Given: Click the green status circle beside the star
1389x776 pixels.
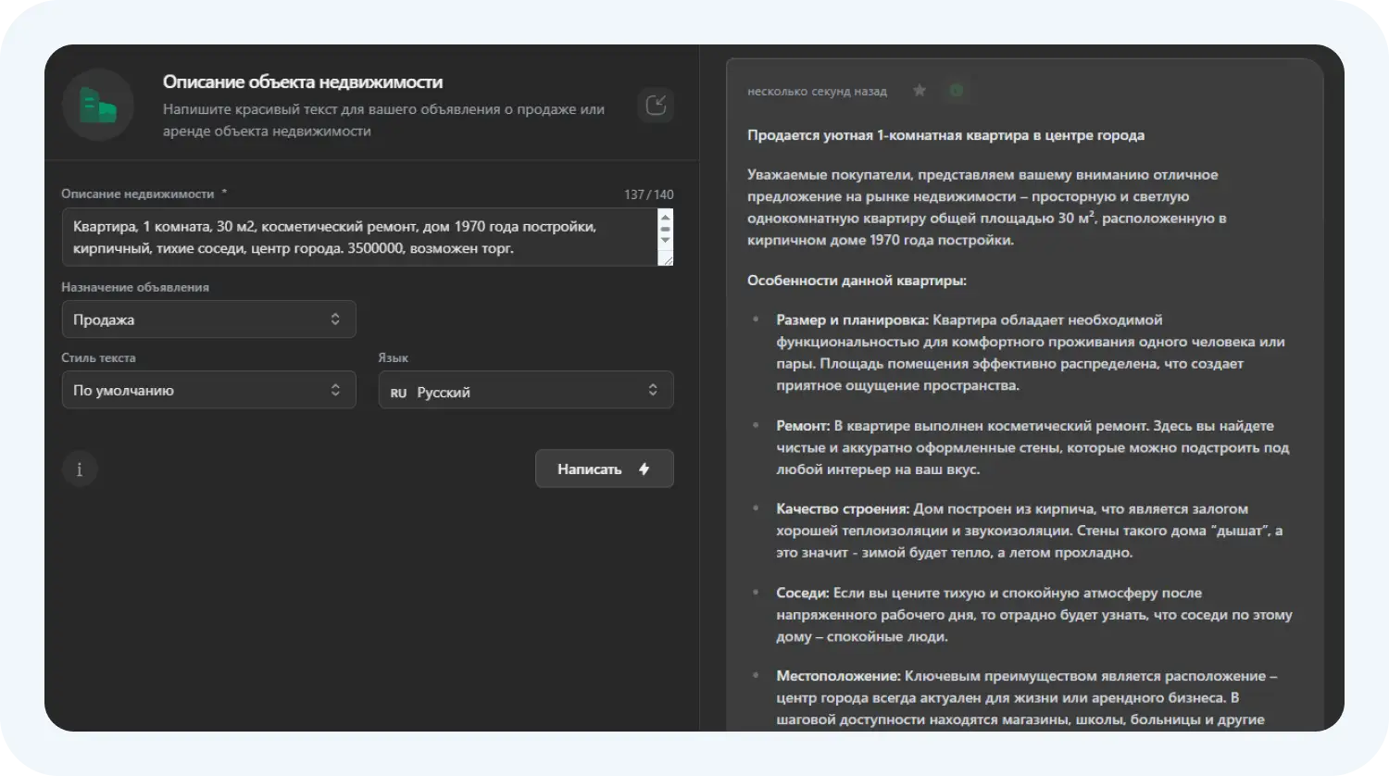Looking at the screenshot, I should pos(957,91).
